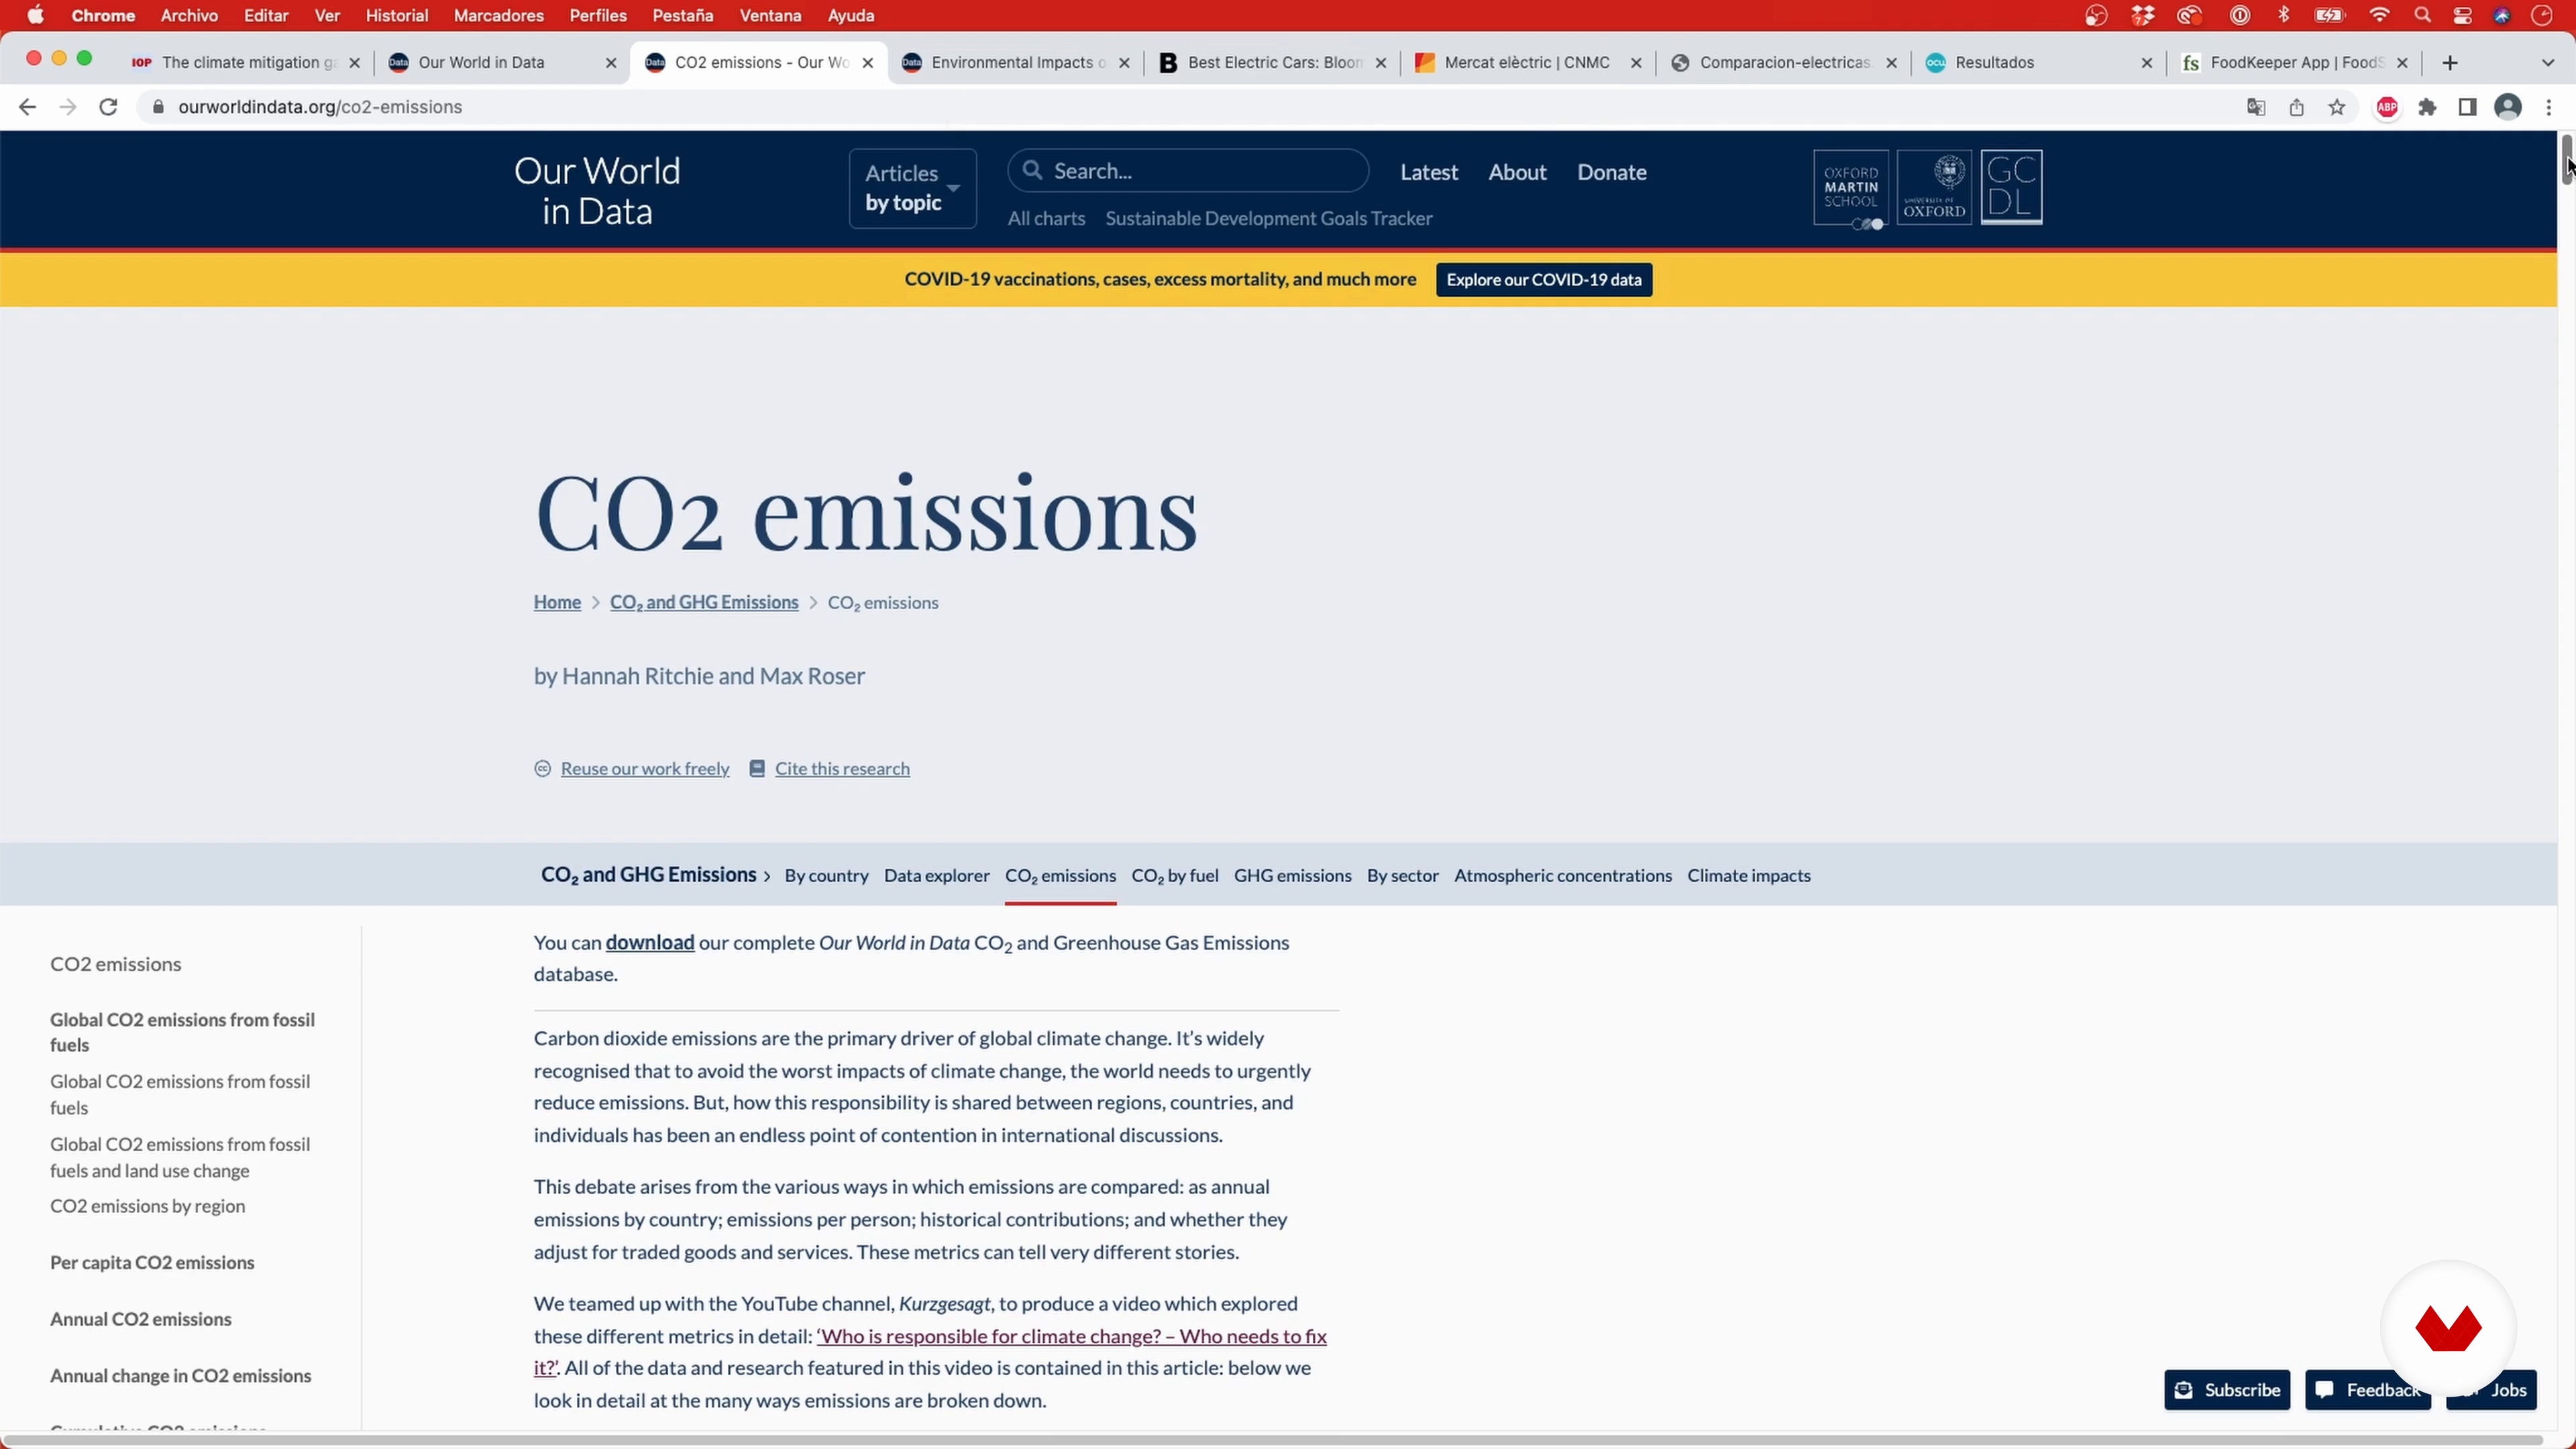Image resolution: width=2576 pixels, height=1449 pixels.
Task: Select the Data explorer section tab
Action: point(936,876)
